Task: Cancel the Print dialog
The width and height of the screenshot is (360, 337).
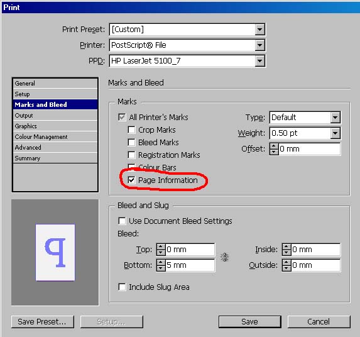Action: coord(319,322)
